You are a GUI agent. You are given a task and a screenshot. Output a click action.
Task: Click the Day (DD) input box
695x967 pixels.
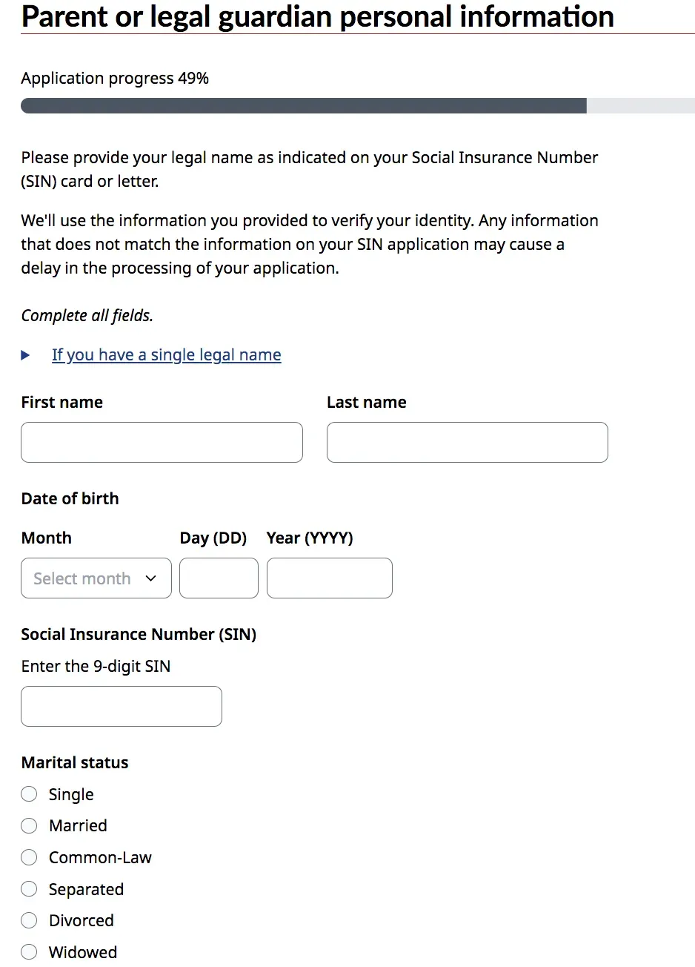[x=219, y=578]
